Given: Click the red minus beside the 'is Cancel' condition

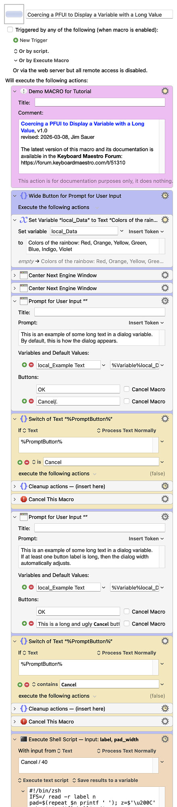Looking at the screenshot, I should click(x=27, y=462).
